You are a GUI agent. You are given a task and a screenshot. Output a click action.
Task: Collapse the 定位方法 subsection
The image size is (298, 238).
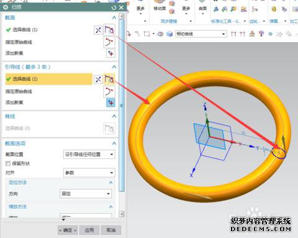coord(111,182)
